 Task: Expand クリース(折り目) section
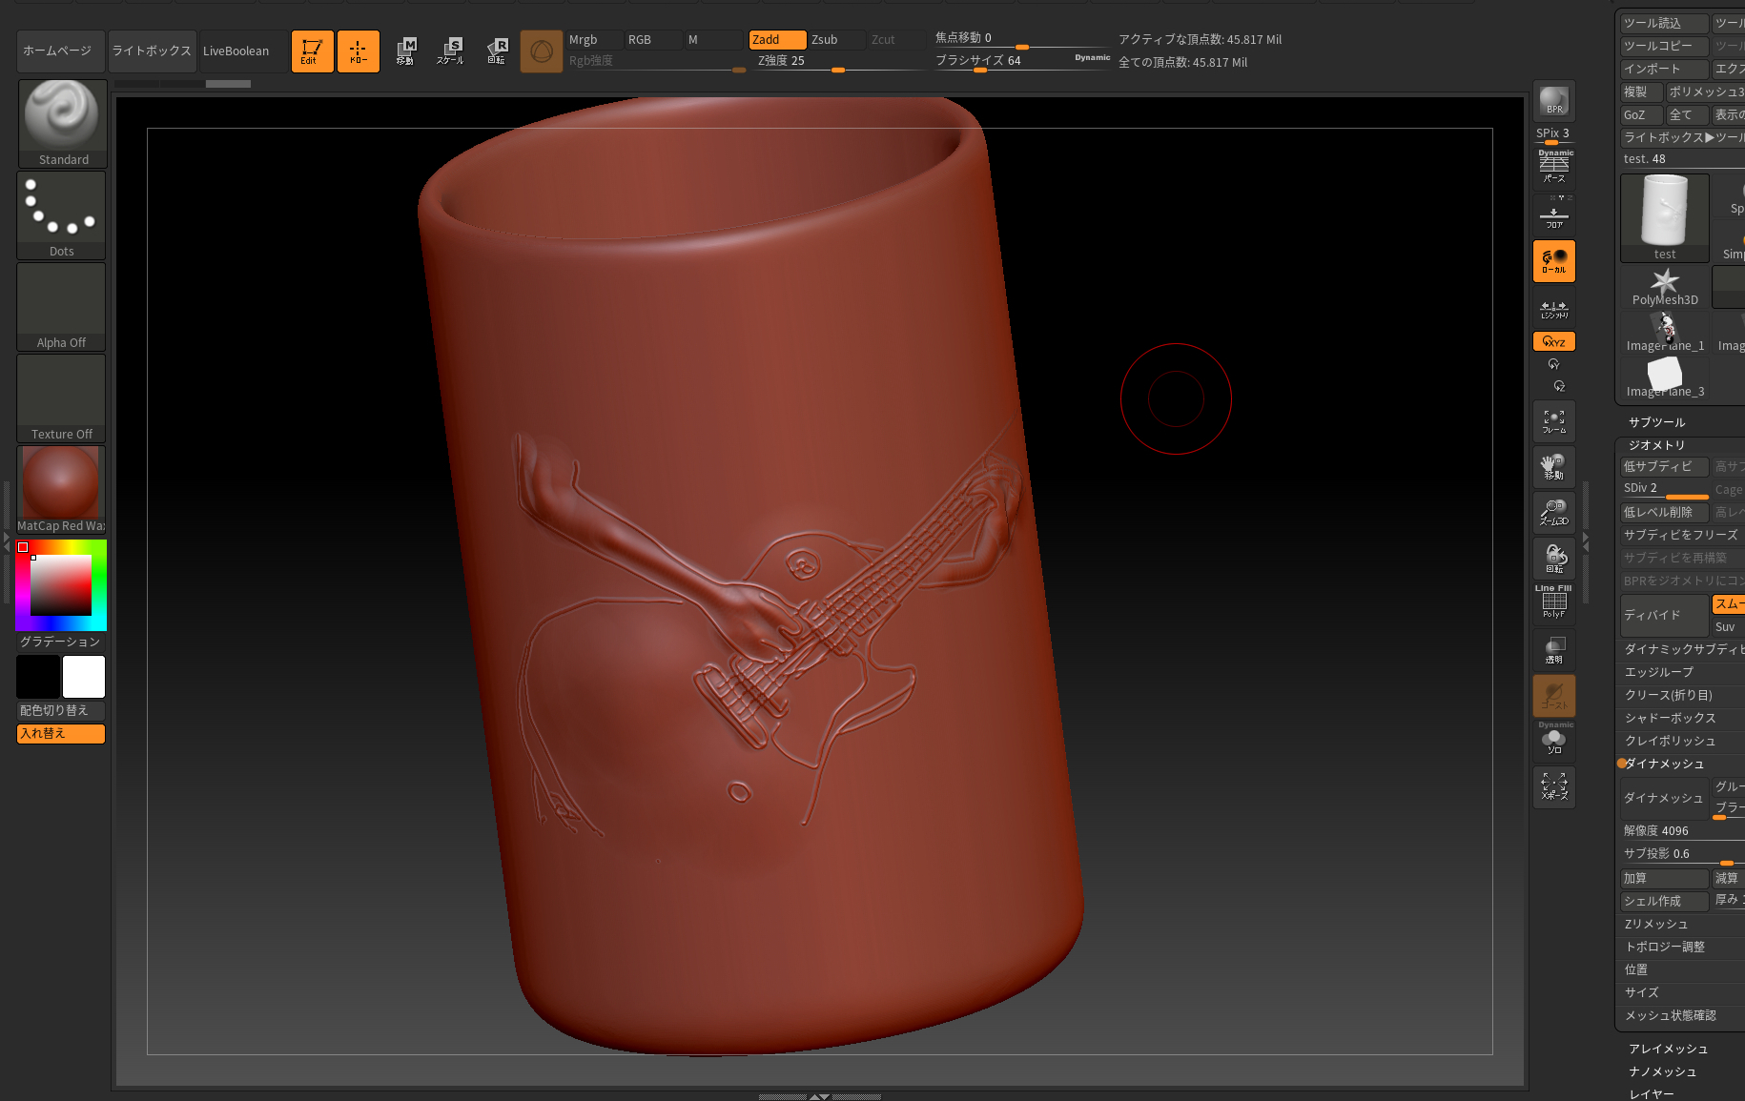(x=1669, y=695)
